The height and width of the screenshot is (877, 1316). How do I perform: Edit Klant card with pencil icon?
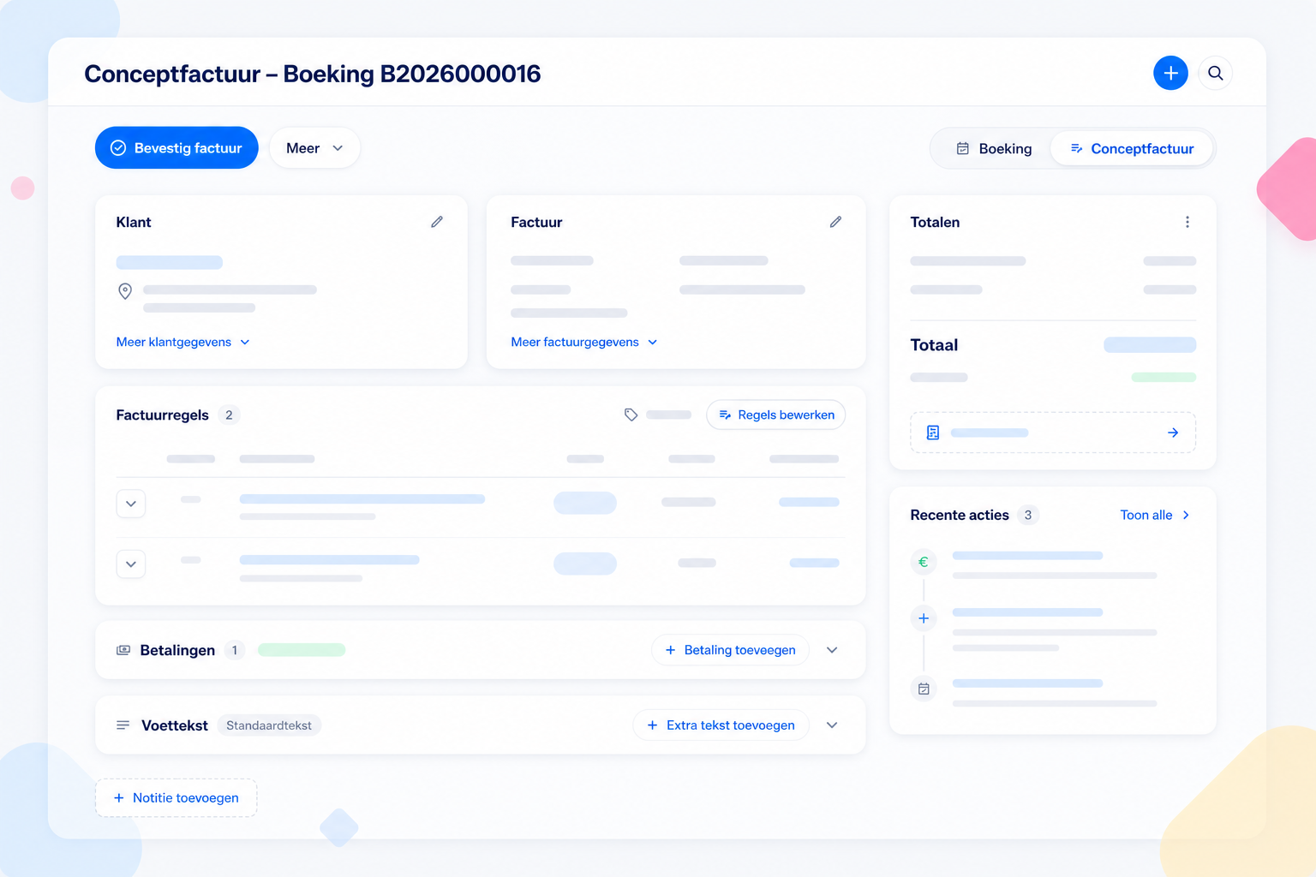point(437,222)
